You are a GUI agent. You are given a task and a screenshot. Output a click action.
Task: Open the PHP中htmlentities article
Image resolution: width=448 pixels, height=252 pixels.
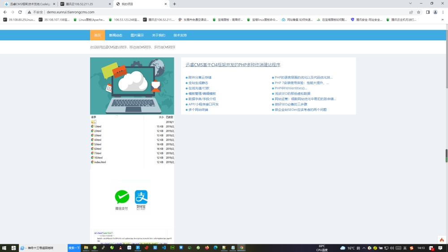tap(291, 88)
